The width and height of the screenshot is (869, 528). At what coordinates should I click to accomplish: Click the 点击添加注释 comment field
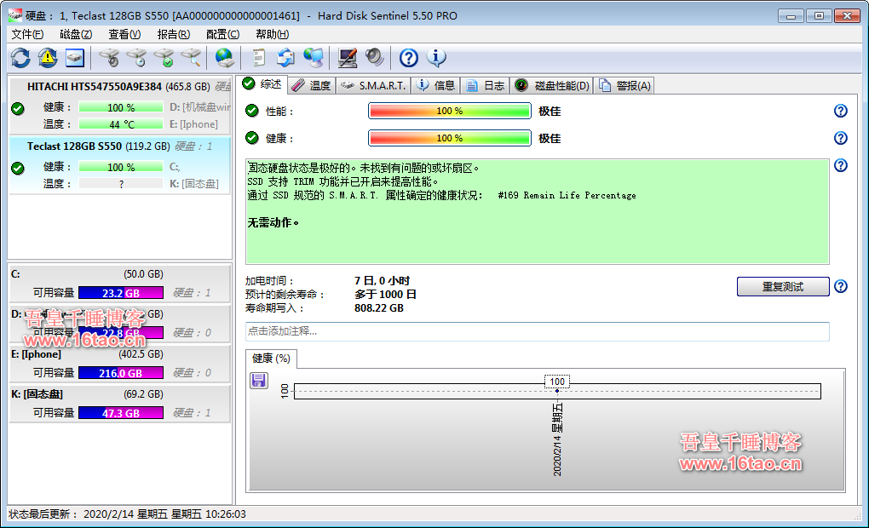click(537, 331)
